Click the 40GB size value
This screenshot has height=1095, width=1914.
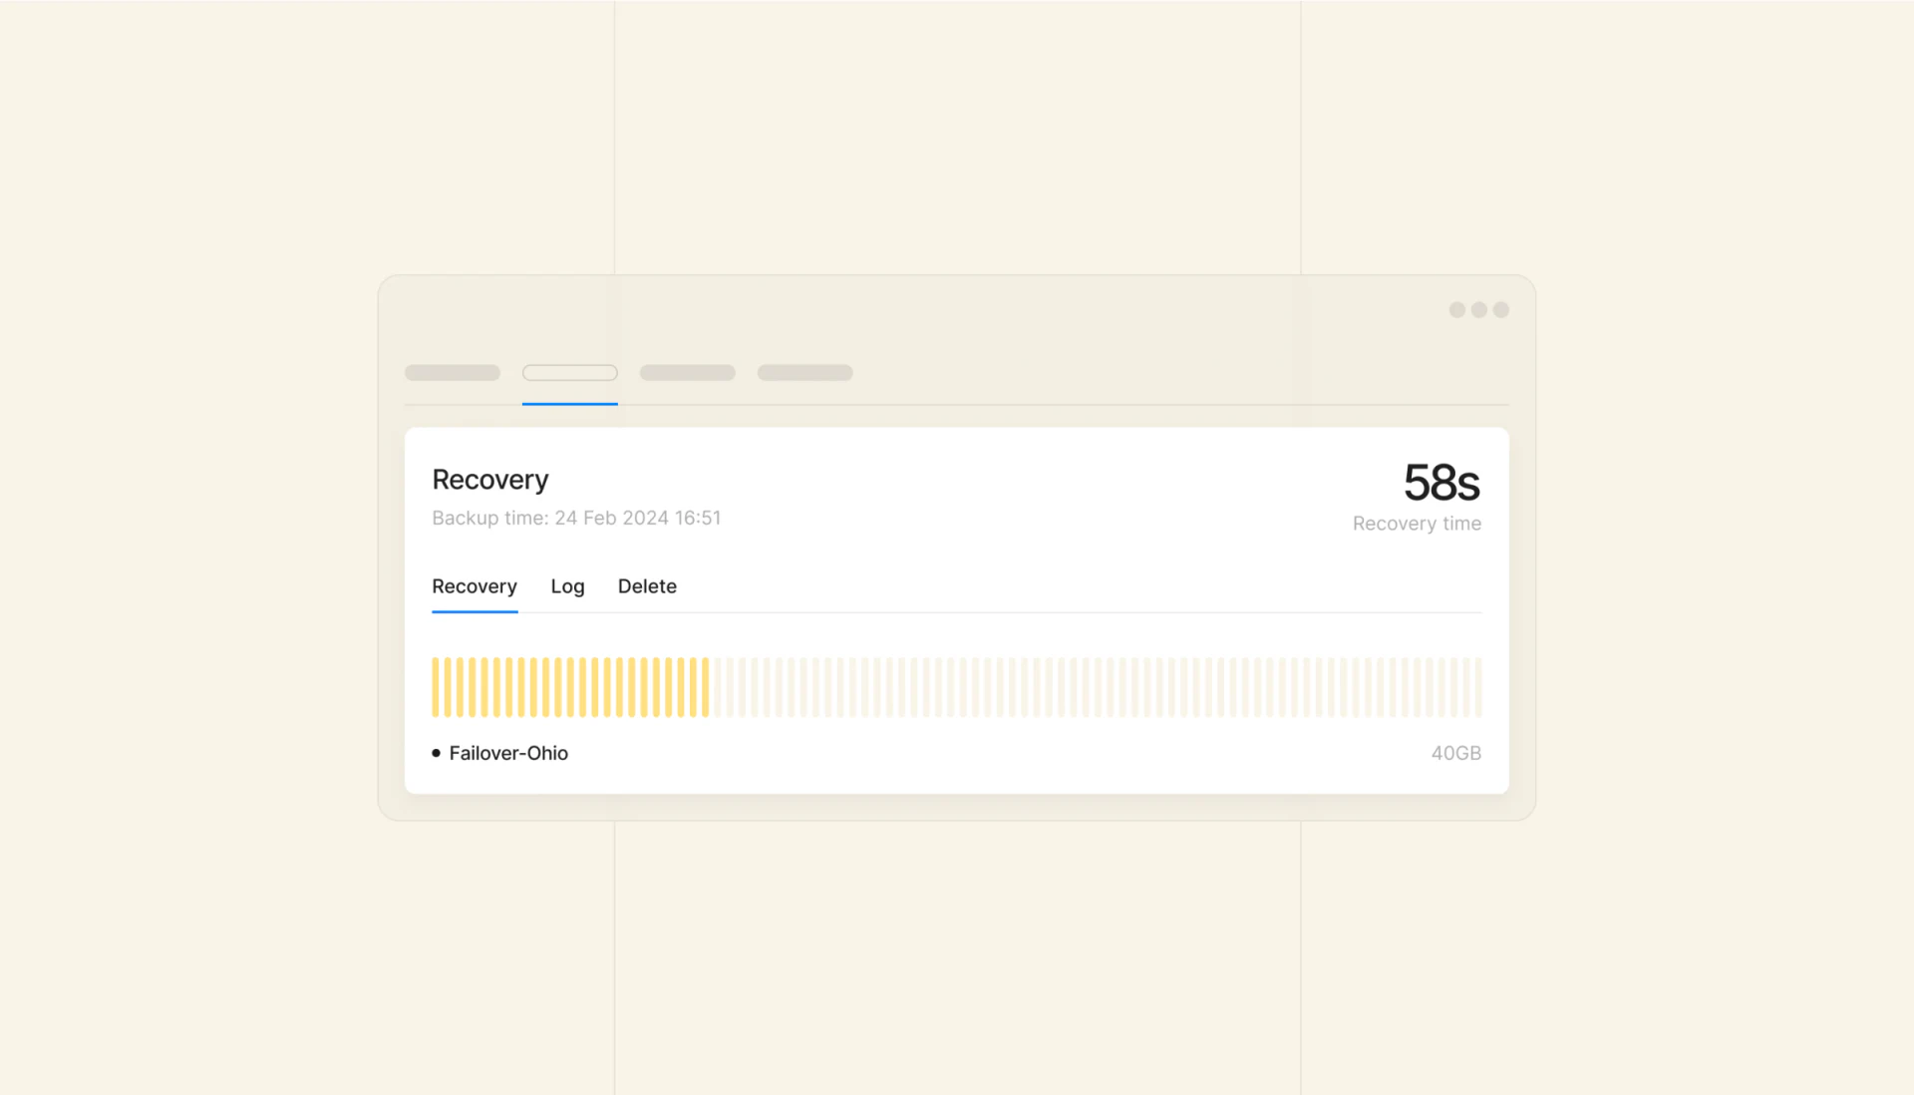tap(1455, 753)
